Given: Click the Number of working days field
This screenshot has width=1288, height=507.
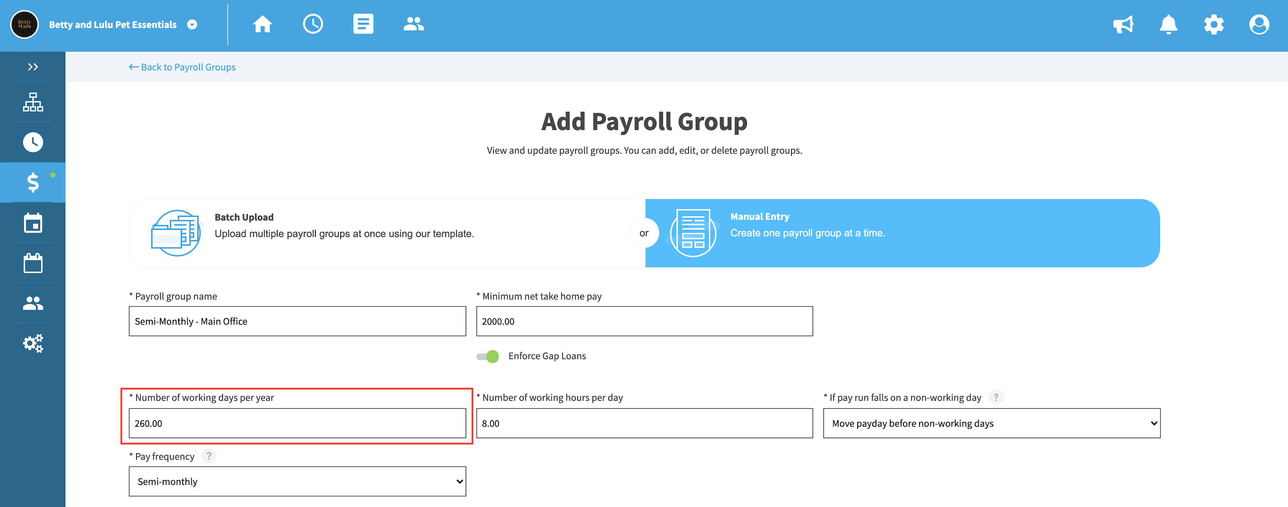Looking at the screenshot, I should point(297,422).
